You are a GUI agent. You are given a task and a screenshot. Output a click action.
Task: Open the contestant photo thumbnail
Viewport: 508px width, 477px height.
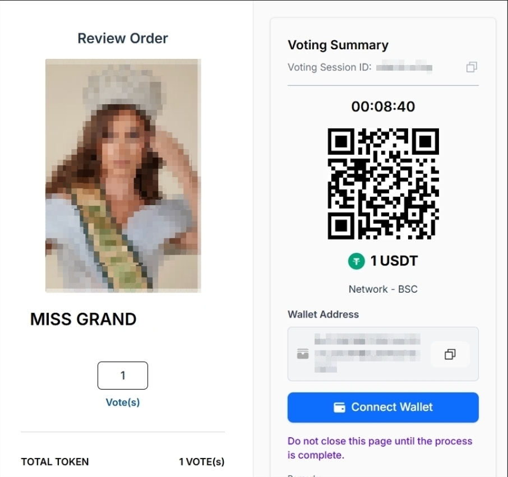[x=123, y=175]
